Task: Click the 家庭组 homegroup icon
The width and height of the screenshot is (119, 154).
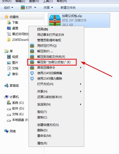Action: click(6, 86)
